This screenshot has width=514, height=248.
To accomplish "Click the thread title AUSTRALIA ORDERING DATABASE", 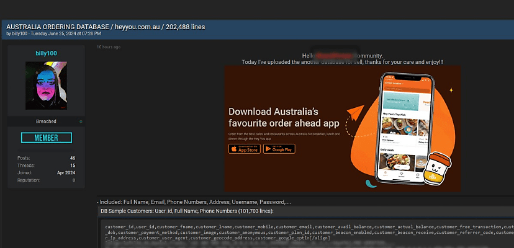I will (106, 27).
